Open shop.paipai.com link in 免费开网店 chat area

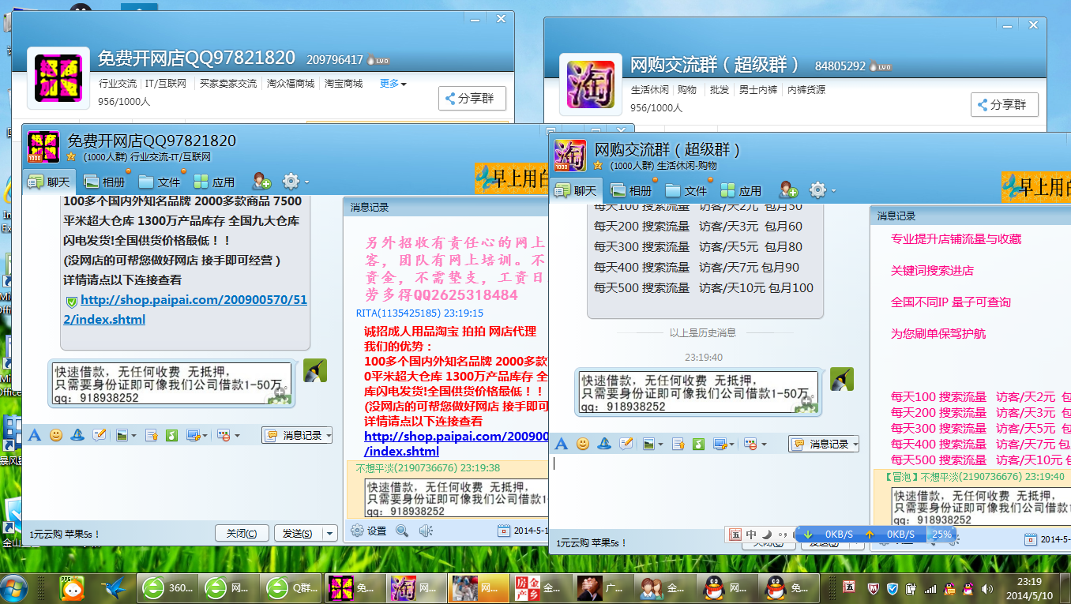(186, 310)
